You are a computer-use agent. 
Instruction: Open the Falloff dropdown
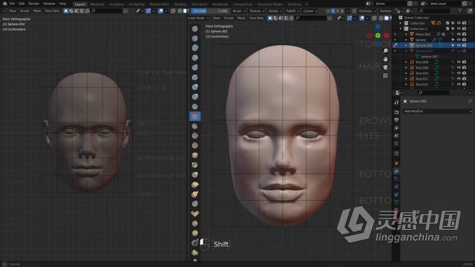pos(293,11)
